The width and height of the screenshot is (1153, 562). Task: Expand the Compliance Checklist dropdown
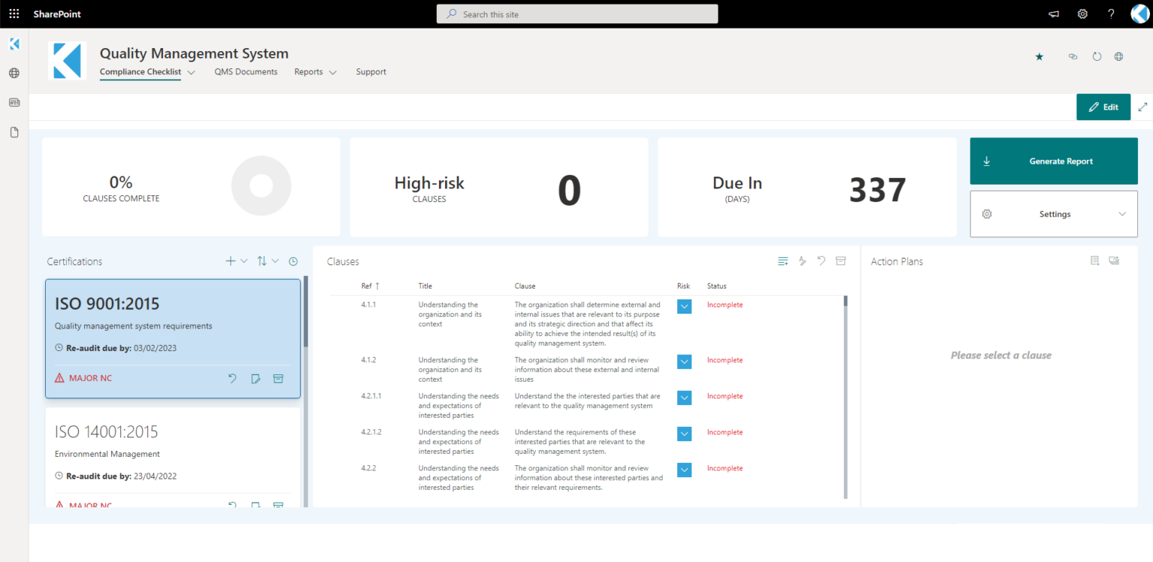(192, 71)
